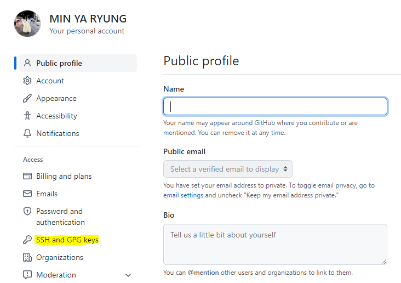401x283 pixels.
Task: Click the Emails envelope icon
Action: point(27,194)
